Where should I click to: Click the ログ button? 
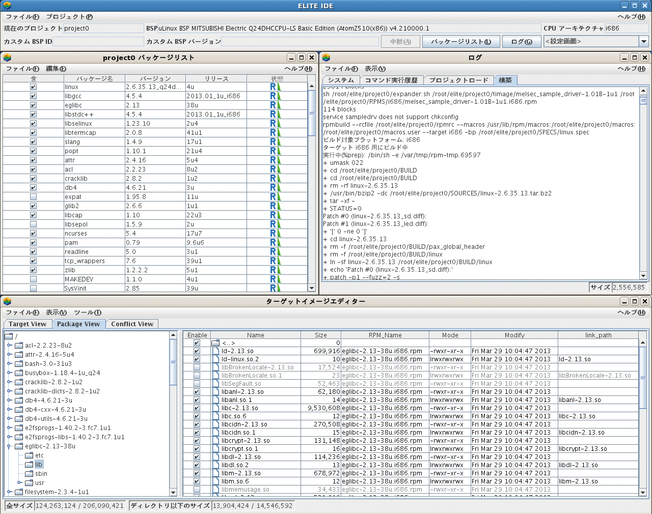(x=521, y=42)
